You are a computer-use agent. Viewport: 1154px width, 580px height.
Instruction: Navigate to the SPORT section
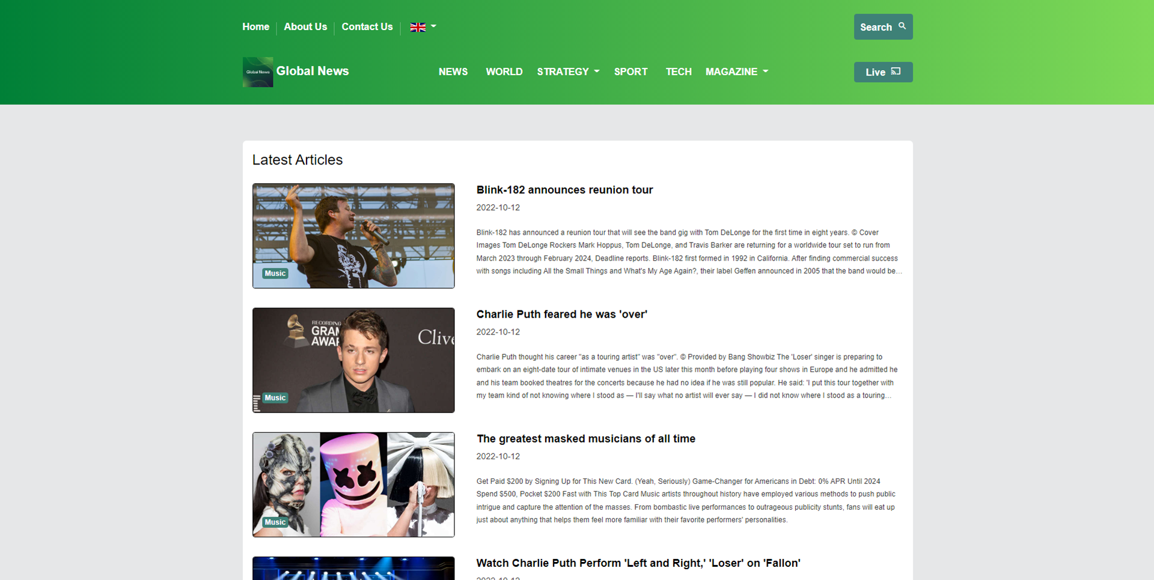630,71
